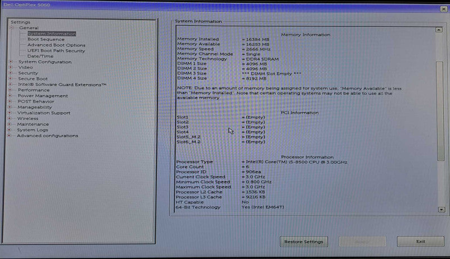
Task: Click the greyed-out Apply button
Action: tap(362, 242)
